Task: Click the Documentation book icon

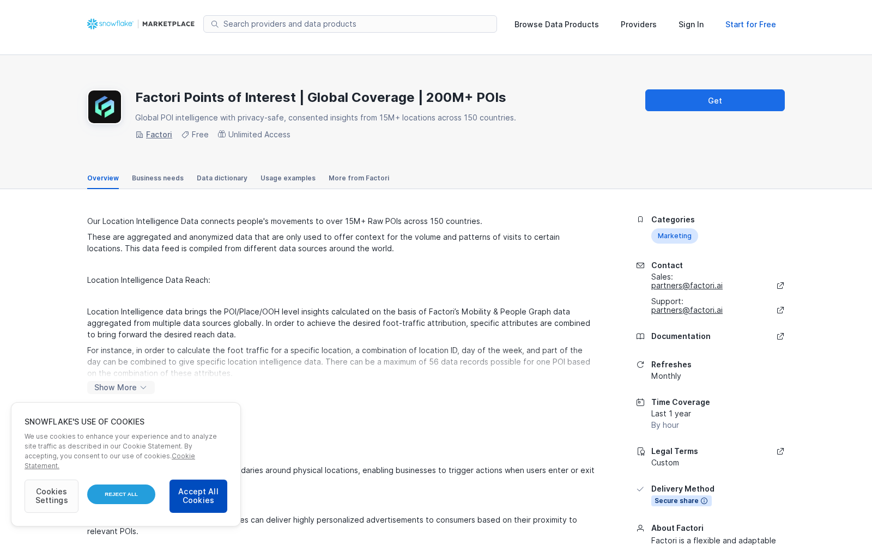Action: [x=640, y=336]
